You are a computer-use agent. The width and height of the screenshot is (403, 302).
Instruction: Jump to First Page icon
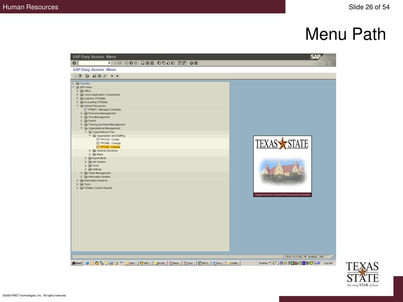(159, 63)
